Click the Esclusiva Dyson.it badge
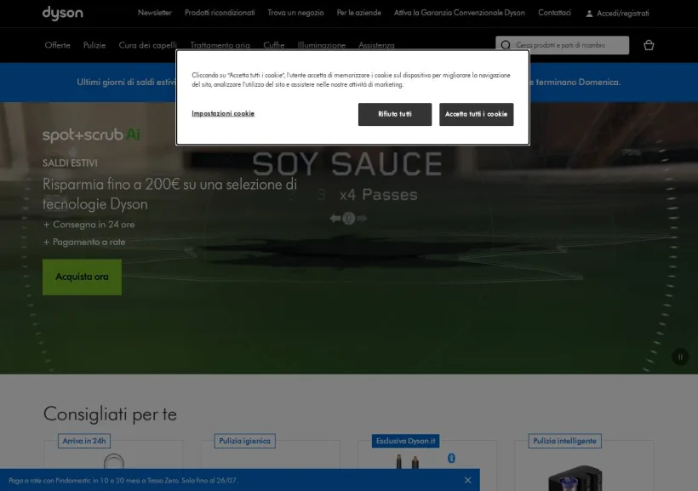Screen dimensions: 698x491 (405, 441)
